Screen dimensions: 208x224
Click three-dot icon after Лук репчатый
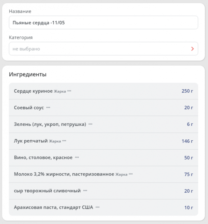64,141
